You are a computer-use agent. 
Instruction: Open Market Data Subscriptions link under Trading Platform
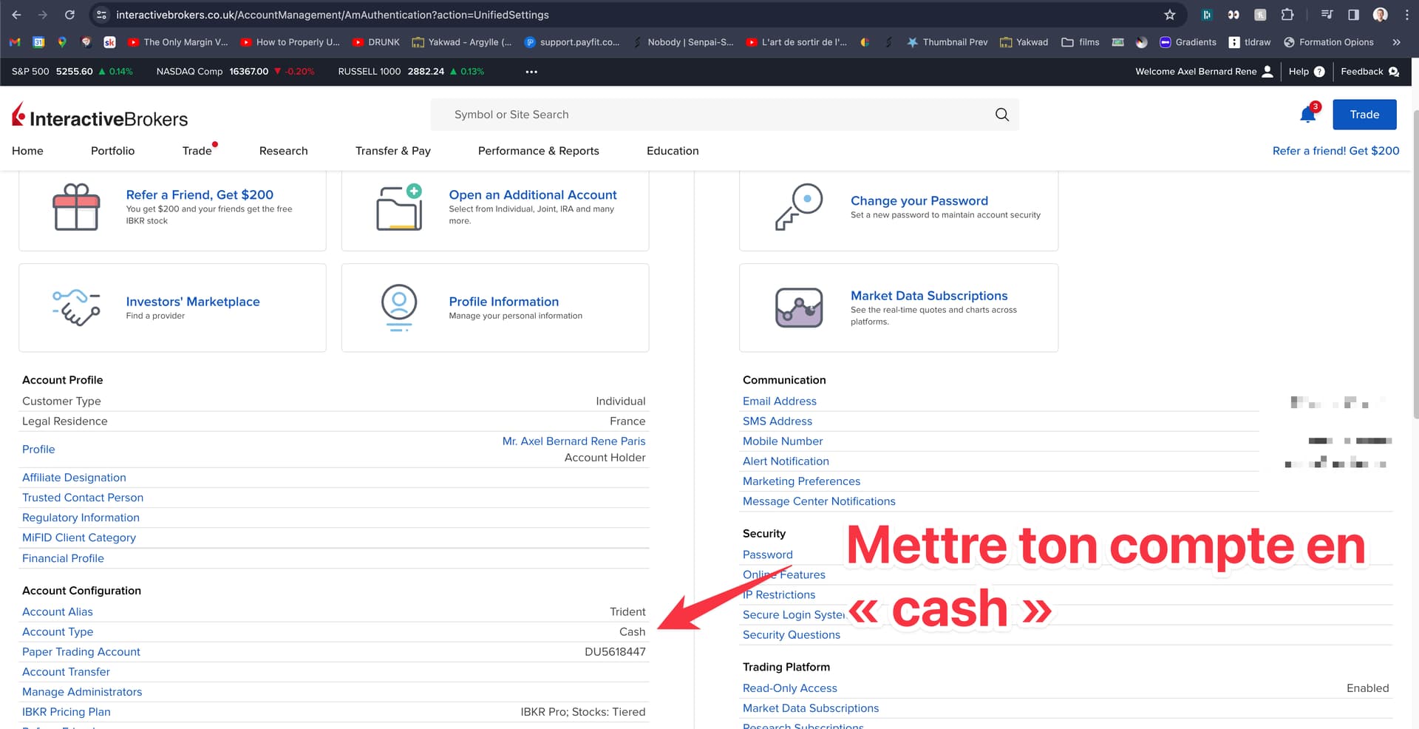[x=811, y=708]
